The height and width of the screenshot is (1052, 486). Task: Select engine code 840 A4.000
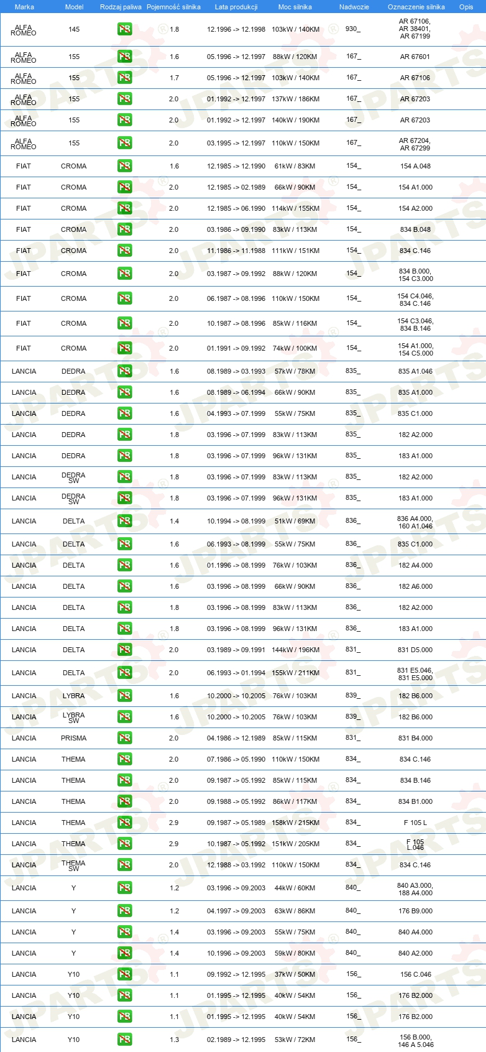point(415,932)
